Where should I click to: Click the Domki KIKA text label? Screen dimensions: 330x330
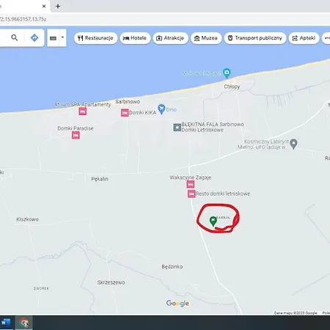tap(142, 113)
